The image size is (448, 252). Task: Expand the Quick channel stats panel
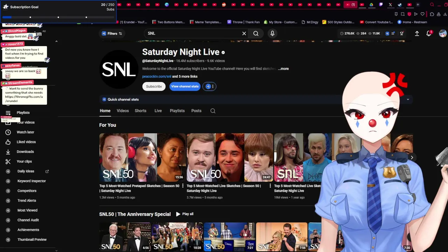point(408,99)
